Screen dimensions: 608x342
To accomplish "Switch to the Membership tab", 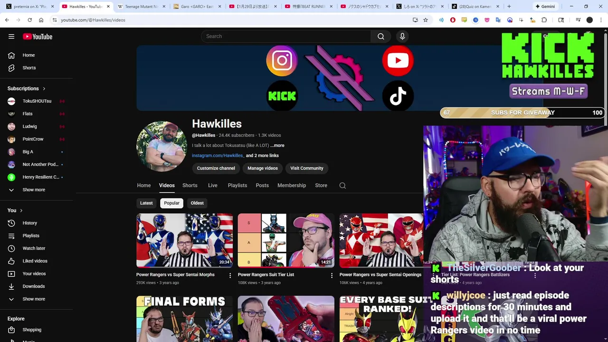I will (292, 185).
